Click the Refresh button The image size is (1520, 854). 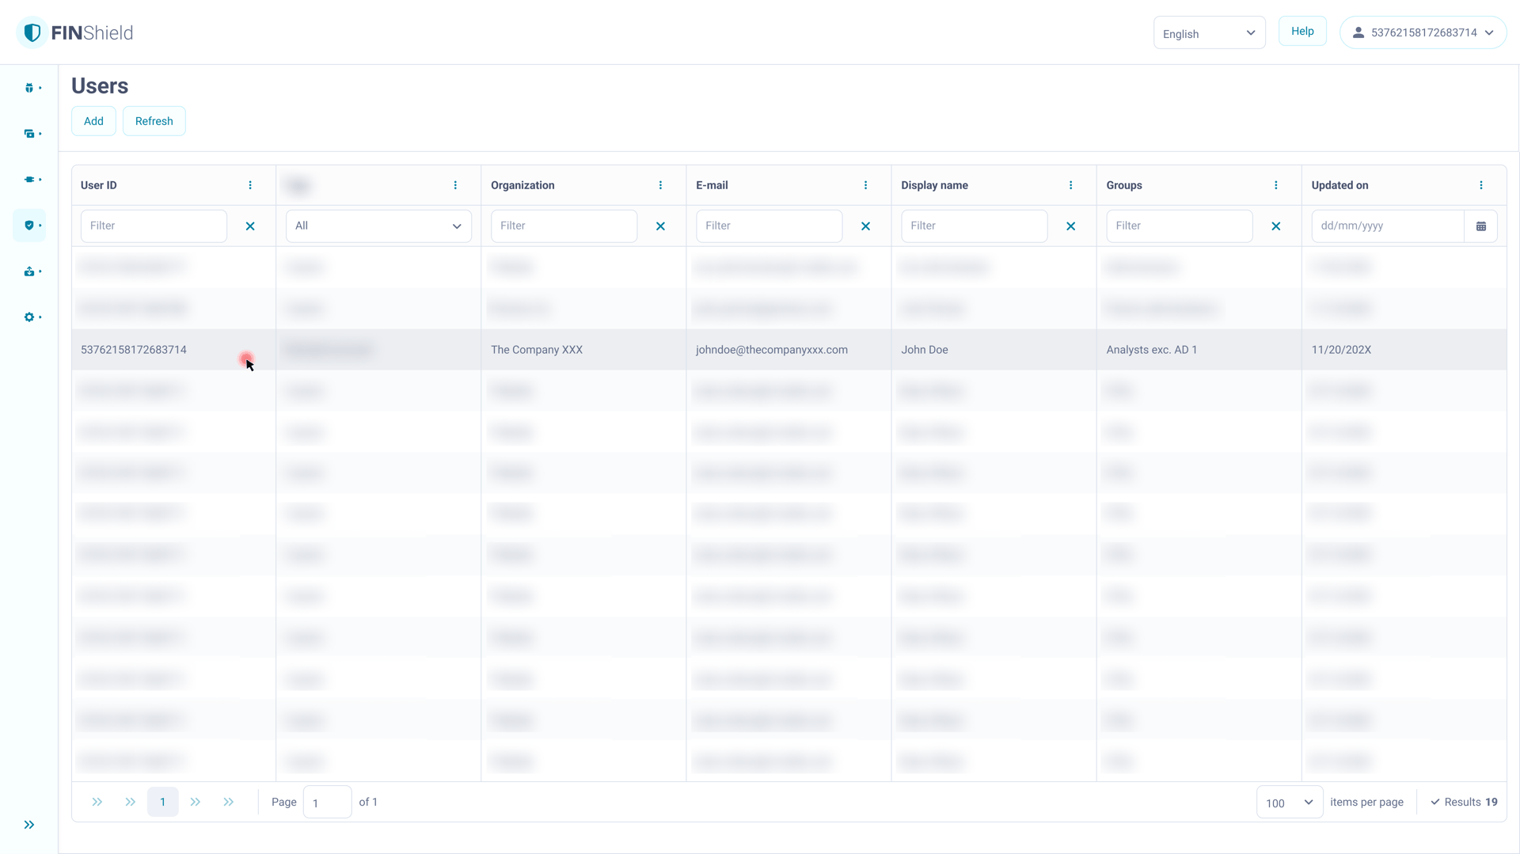pos(154,121)
